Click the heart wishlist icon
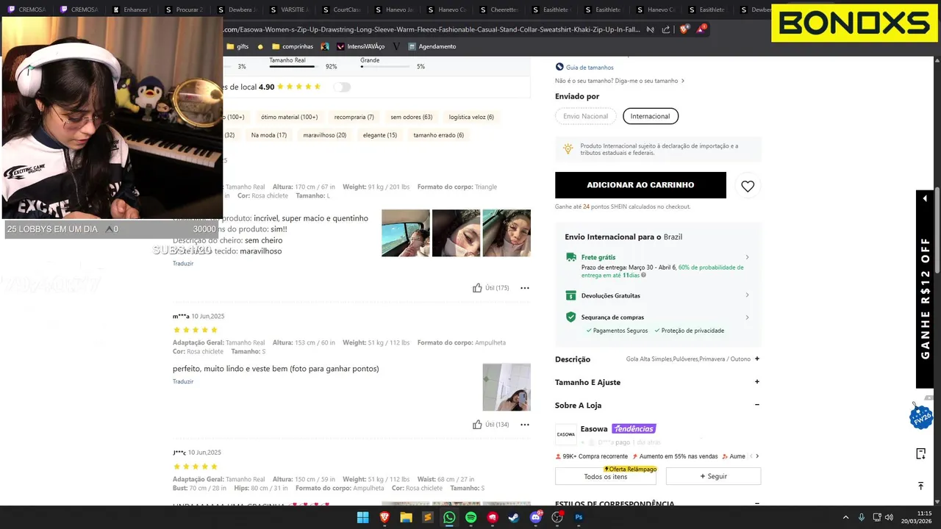Screen dimensions: 941x529 [x=748, y=187]
